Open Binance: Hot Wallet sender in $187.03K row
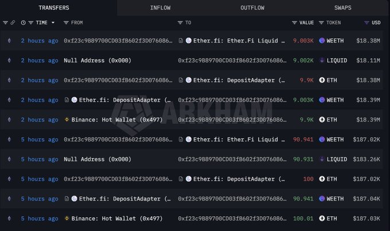The height and width of the screenshot is (231, 390). [117, 218]
